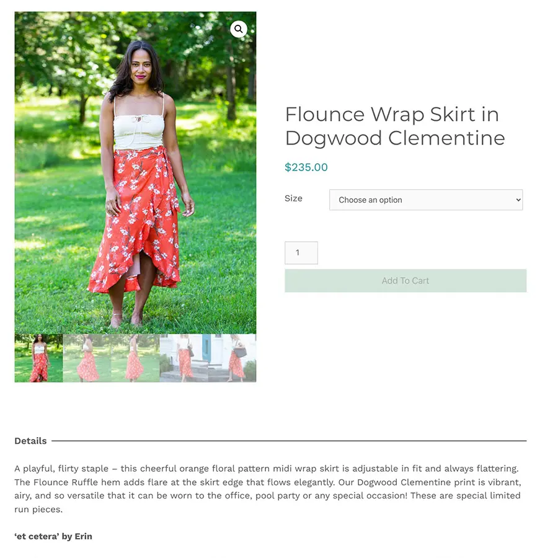Click the "'et cetera' by Erin" text
Screen dimensions: 558x558
pyautogui.click(x=53, y=536)
